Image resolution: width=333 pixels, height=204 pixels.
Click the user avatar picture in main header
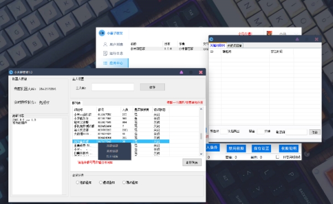click(269, 33)
